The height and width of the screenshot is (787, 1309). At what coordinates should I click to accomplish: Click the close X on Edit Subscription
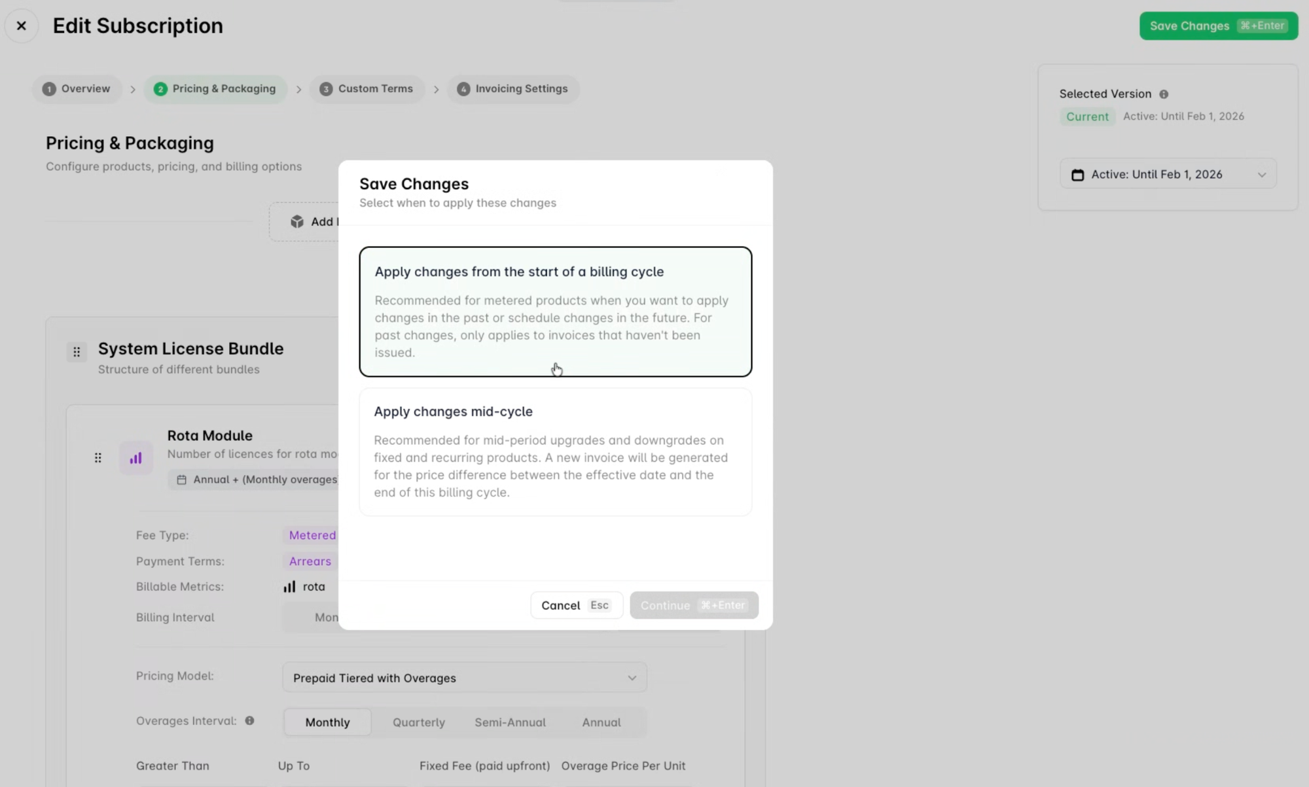[x=22, y=26]
